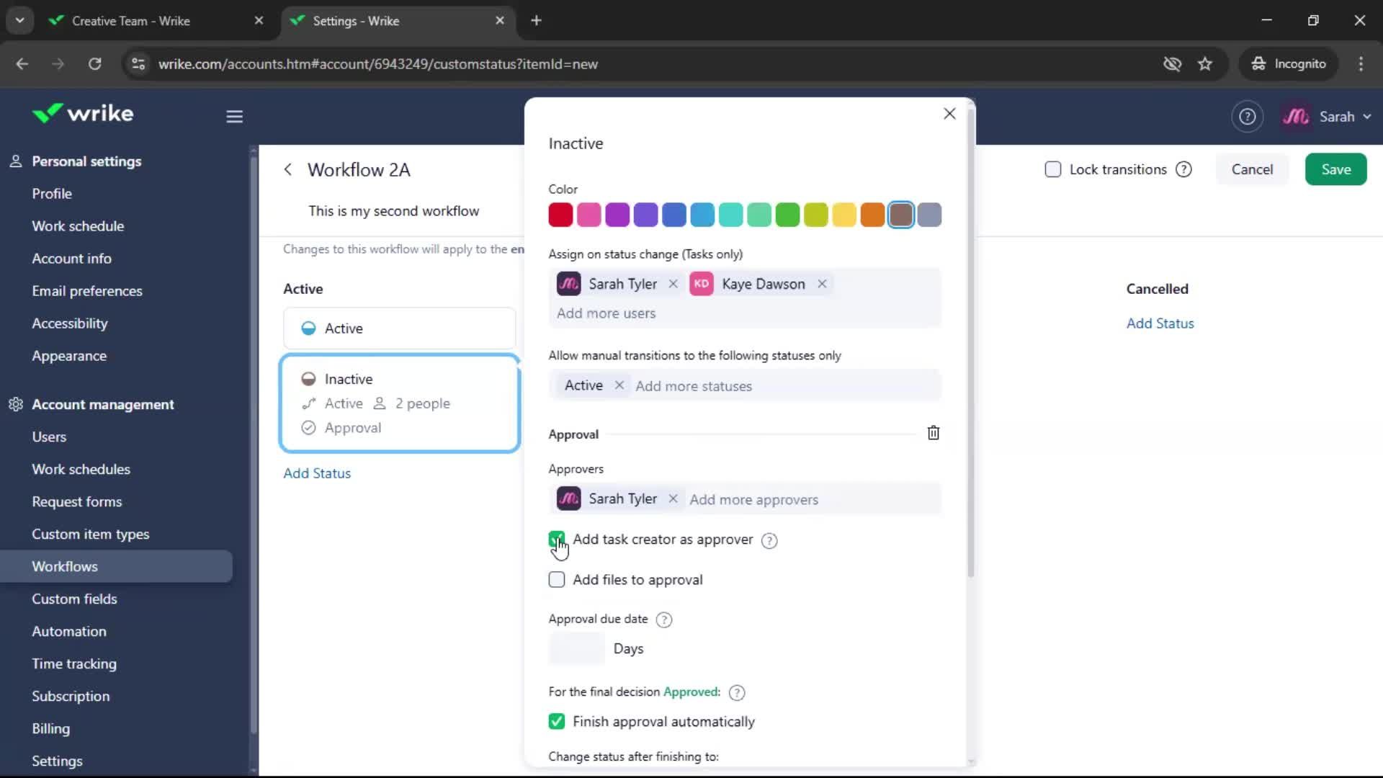Screen dimensions: 1383x778
Task: Cancel workflow editing
Action: point(1252,169)
